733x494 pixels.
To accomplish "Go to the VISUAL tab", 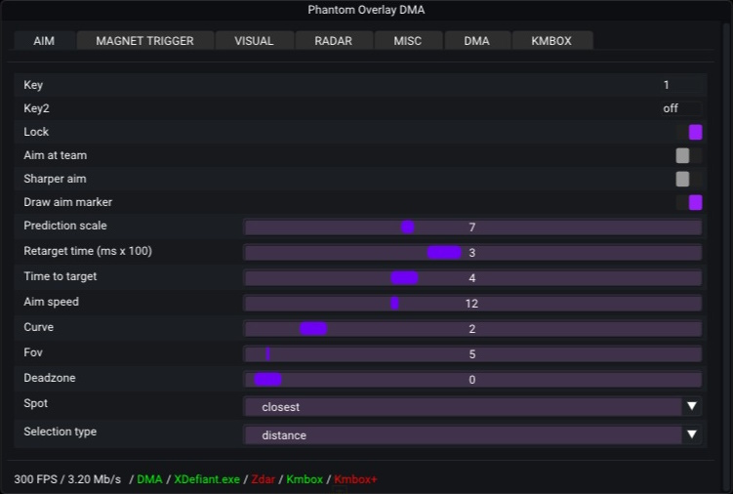I will tap(255, 41).
